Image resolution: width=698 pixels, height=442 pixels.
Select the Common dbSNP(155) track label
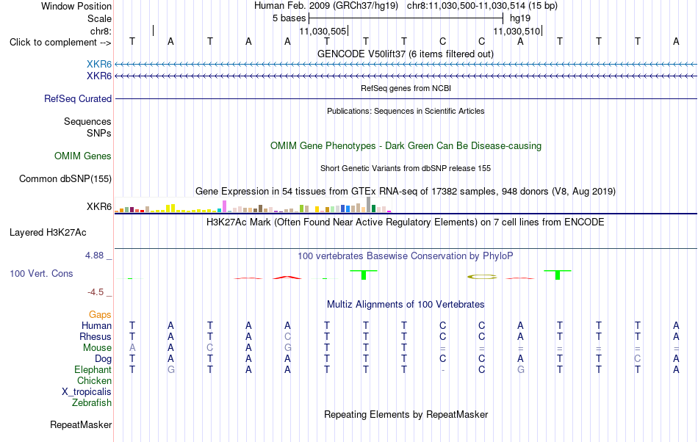tap(65, 178)
